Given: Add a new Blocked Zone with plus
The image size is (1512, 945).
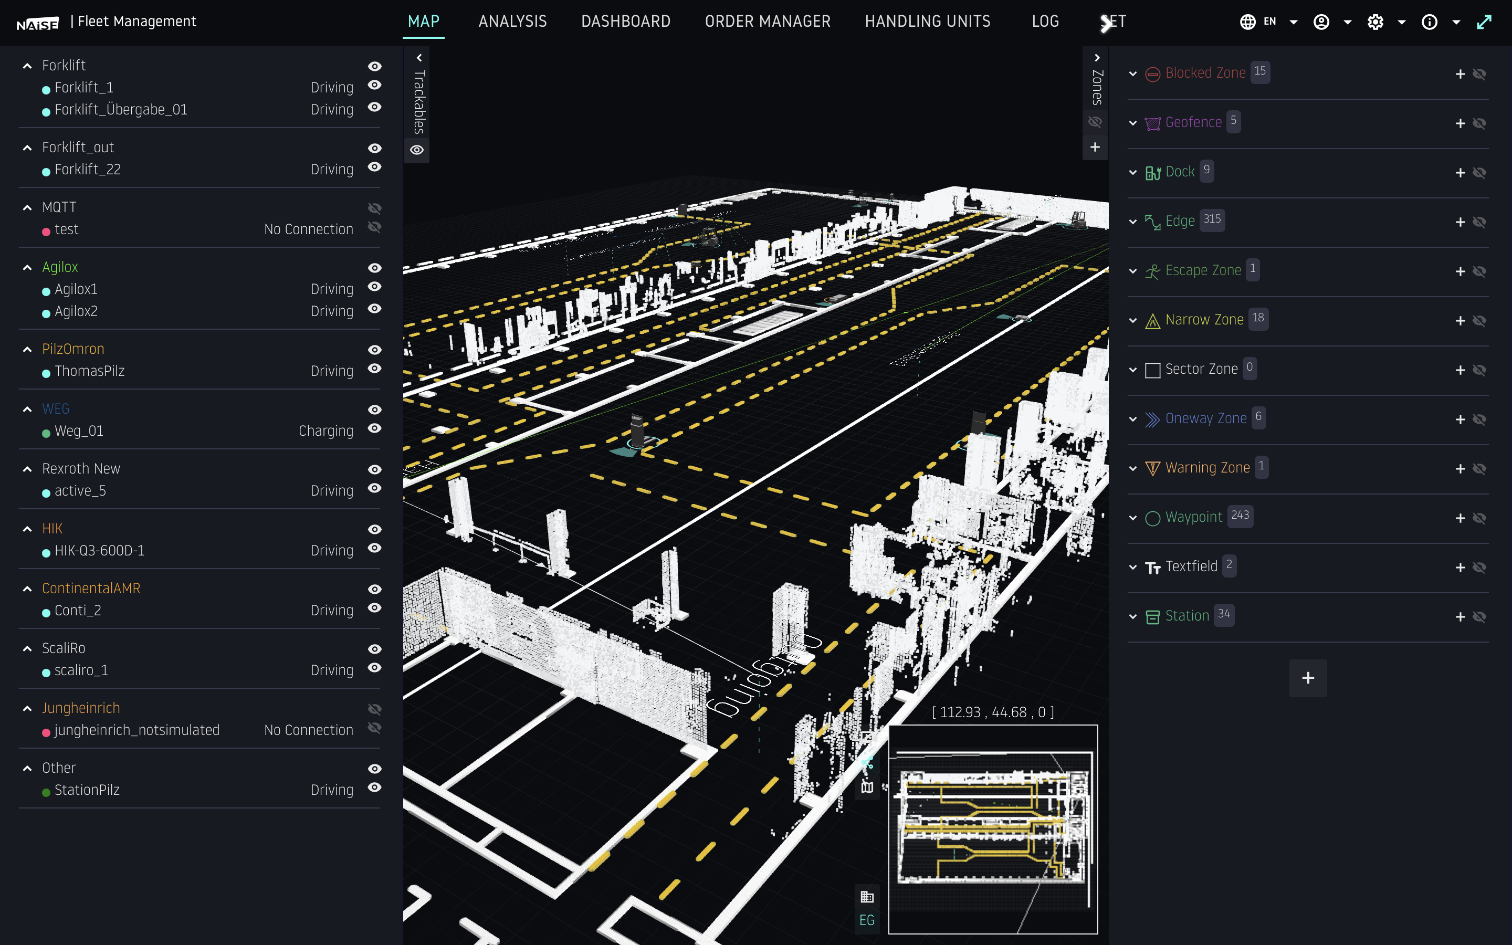Looking at the screenshot, I should (1459, 73).
